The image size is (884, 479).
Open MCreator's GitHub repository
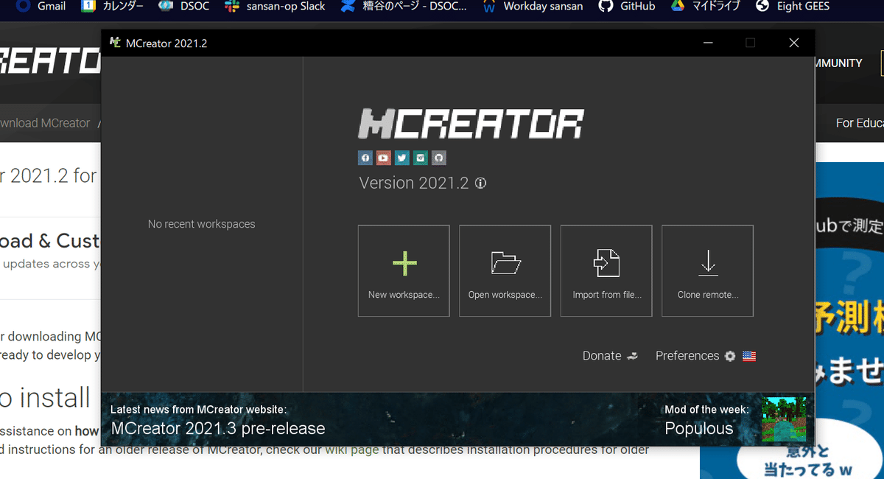438,157
